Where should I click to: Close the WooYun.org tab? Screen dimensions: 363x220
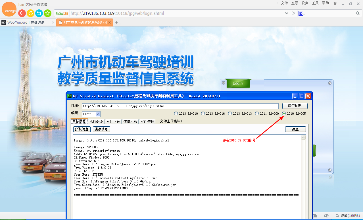(53, 22)
